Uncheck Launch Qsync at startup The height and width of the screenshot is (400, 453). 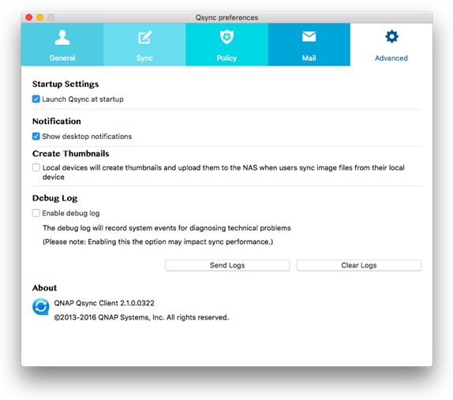[x=36, y=99]
